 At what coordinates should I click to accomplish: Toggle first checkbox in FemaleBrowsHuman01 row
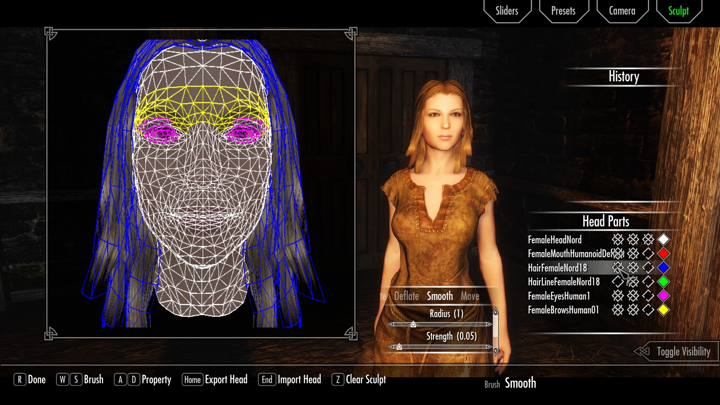point(618,310)
